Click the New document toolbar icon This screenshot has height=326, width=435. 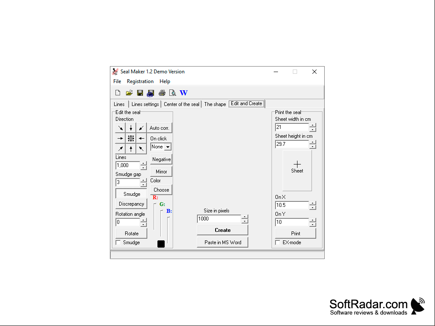click(118, 92)
